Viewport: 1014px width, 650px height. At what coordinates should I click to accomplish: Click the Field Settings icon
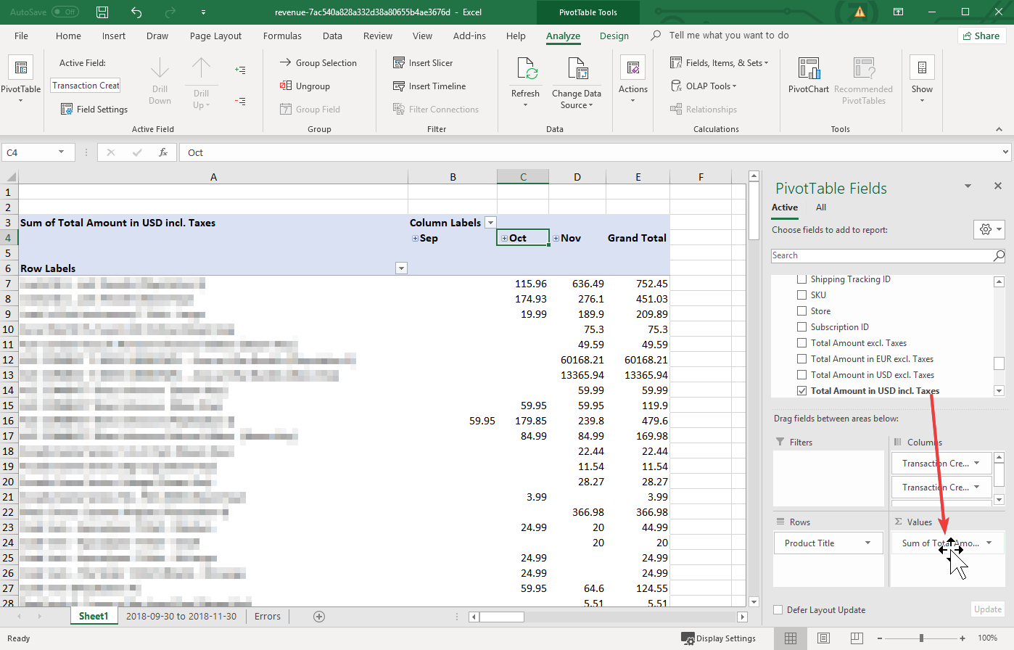coord(67,110)
